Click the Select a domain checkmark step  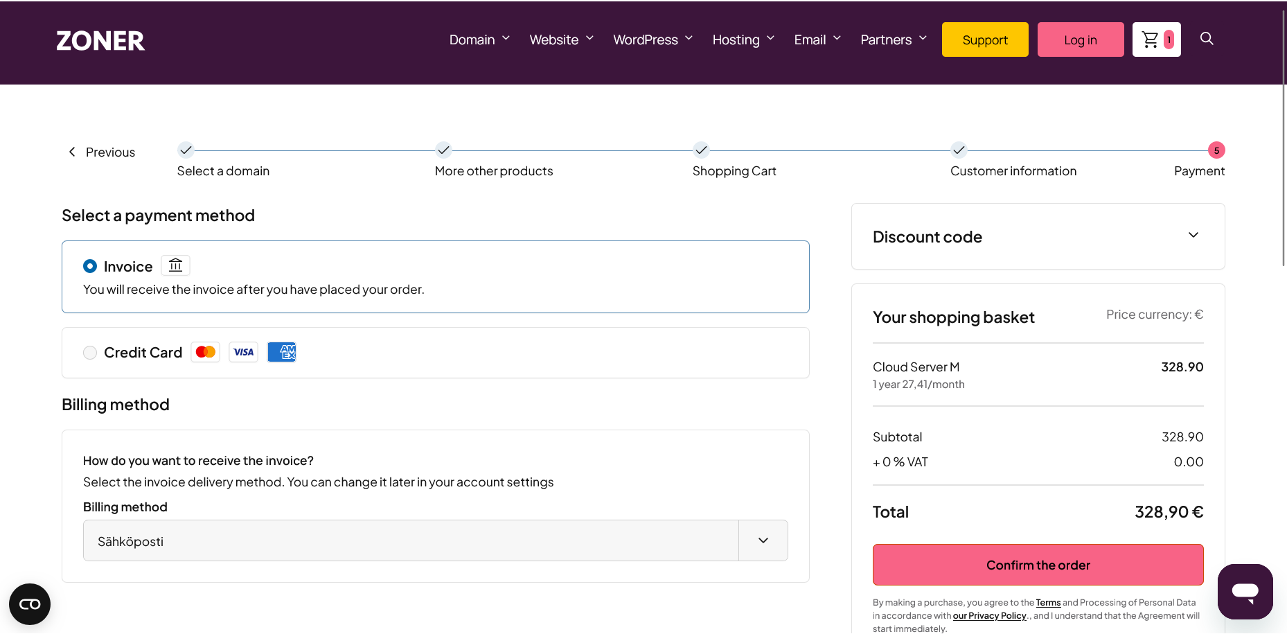(x=186, y=150)
